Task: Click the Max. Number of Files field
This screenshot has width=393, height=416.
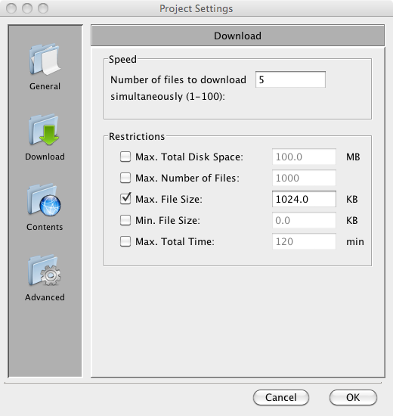Action: (304, 178)
